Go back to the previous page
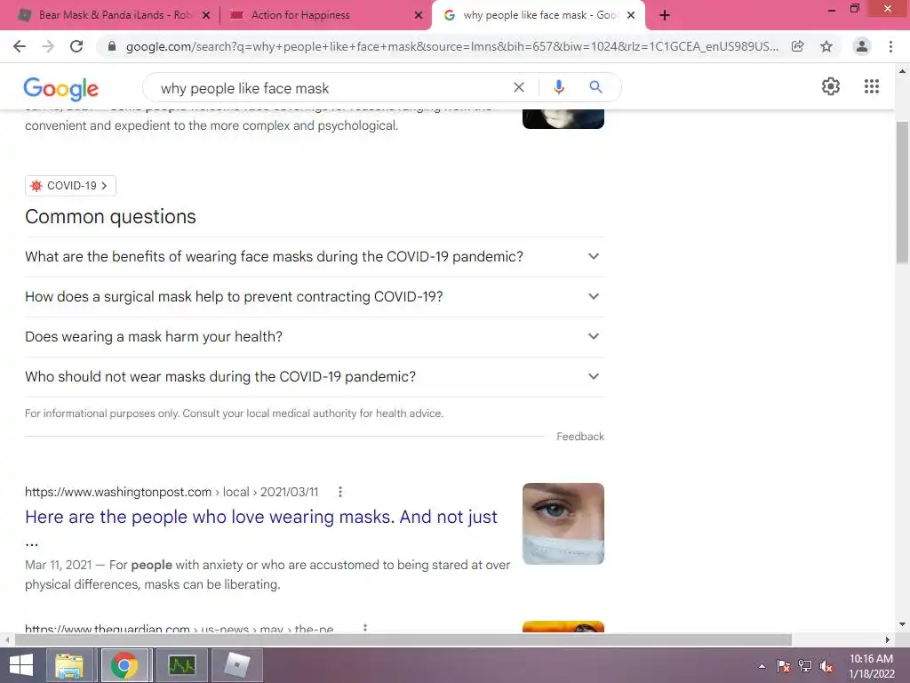The width and height of the screenshot is (910, 683). [20, 46]
